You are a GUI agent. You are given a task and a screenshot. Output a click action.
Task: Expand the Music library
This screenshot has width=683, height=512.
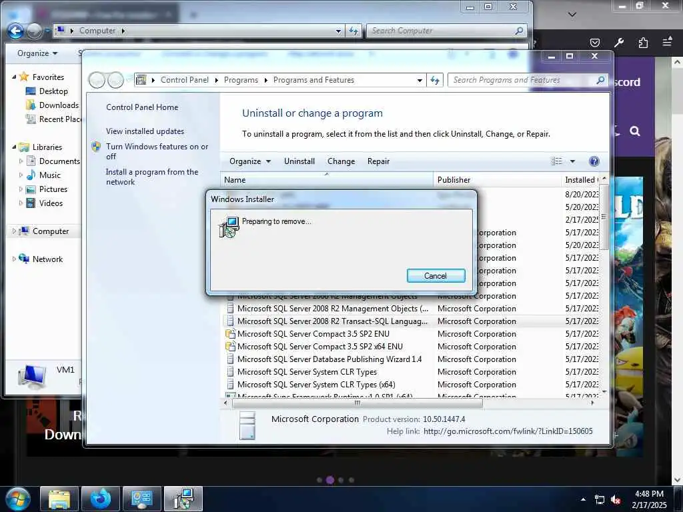(21, 175)
